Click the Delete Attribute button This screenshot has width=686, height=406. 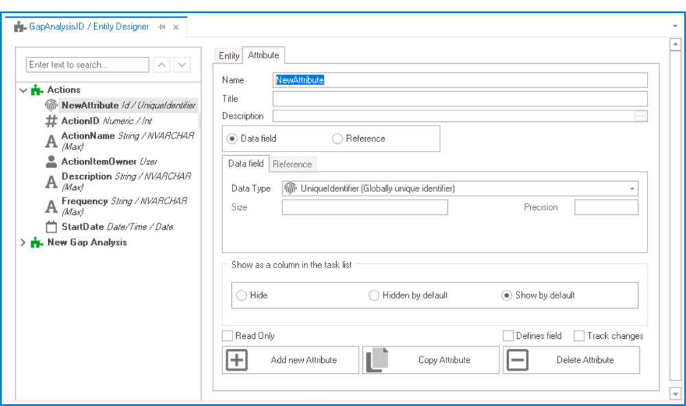pyautogui.click(x=571, y=360)
